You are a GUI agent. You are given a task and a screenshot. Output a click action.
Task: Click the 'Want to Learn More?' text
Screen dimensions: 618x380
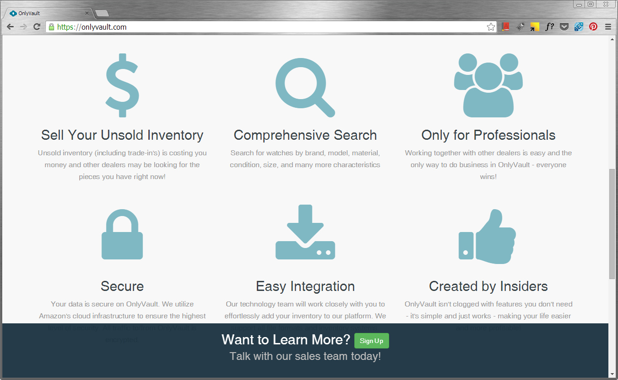click(286, 340)
